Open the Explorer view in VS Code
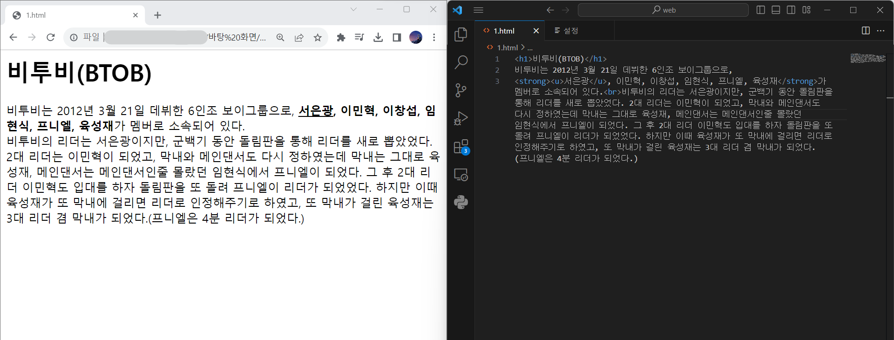Screen dimensions: 894x340 pos(461,34)
